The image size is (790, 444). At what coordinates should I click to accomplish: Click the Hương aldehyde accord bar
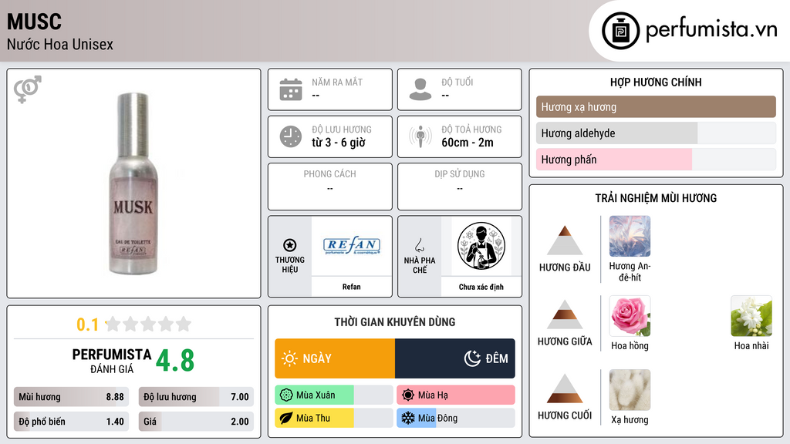tap(656, 133)
